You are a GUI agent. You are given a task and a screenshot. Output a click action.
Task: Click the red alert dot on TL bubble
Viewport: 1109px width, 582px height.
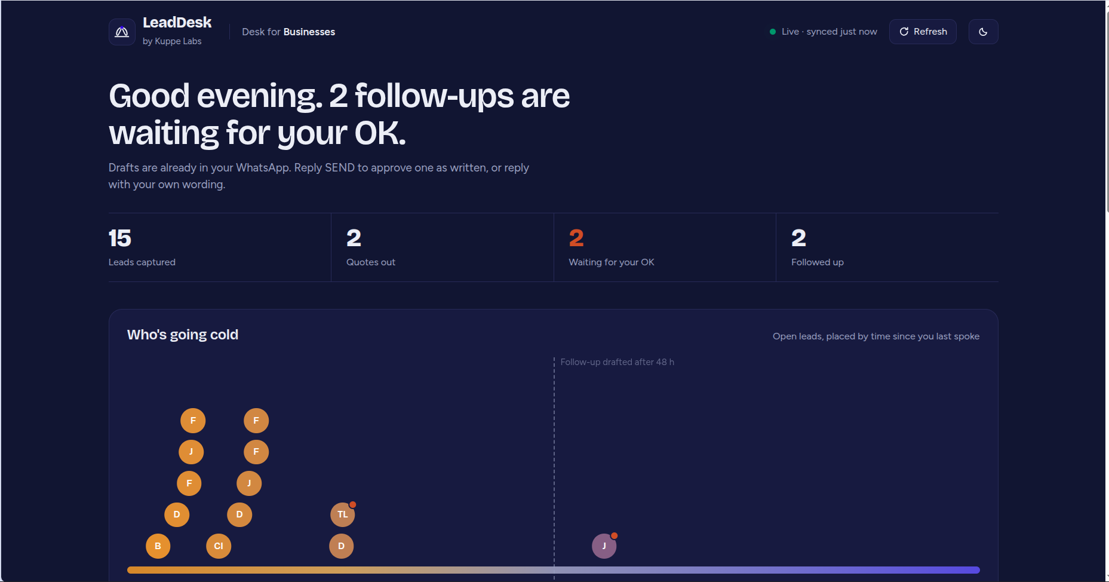click(353, 504)
